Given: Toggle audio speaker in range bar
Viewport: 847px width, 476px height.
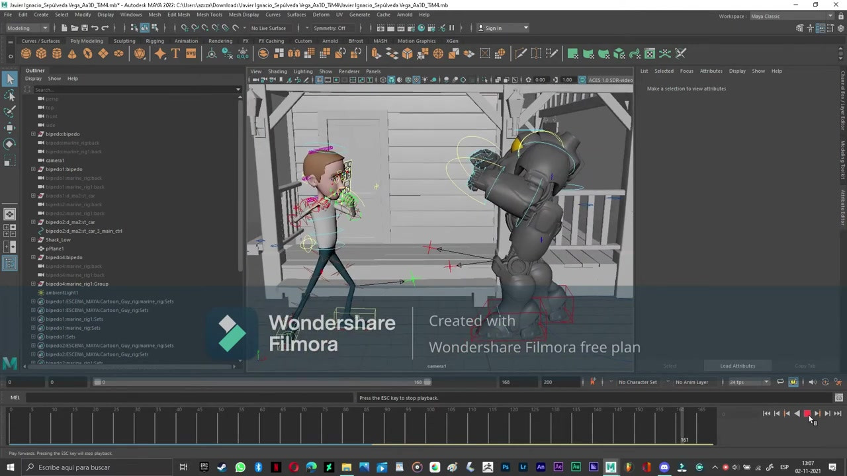Looking at the screenshot, I should (x=812, y=382).
